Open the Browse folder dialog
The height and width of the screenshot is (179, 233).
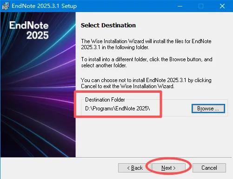coord(208,109)
